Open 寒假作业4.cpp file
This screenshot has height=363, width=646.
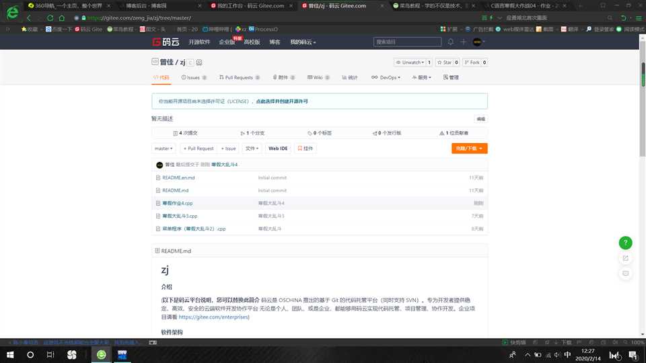[178, 203]
